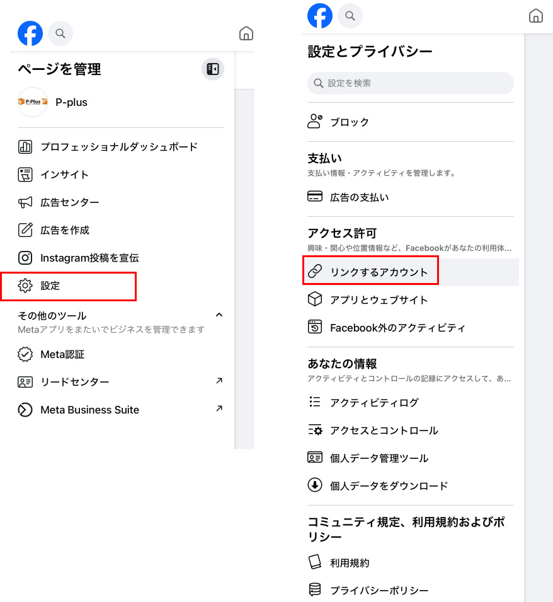Click the home icon in the right panel

click(x=535, y=16)
